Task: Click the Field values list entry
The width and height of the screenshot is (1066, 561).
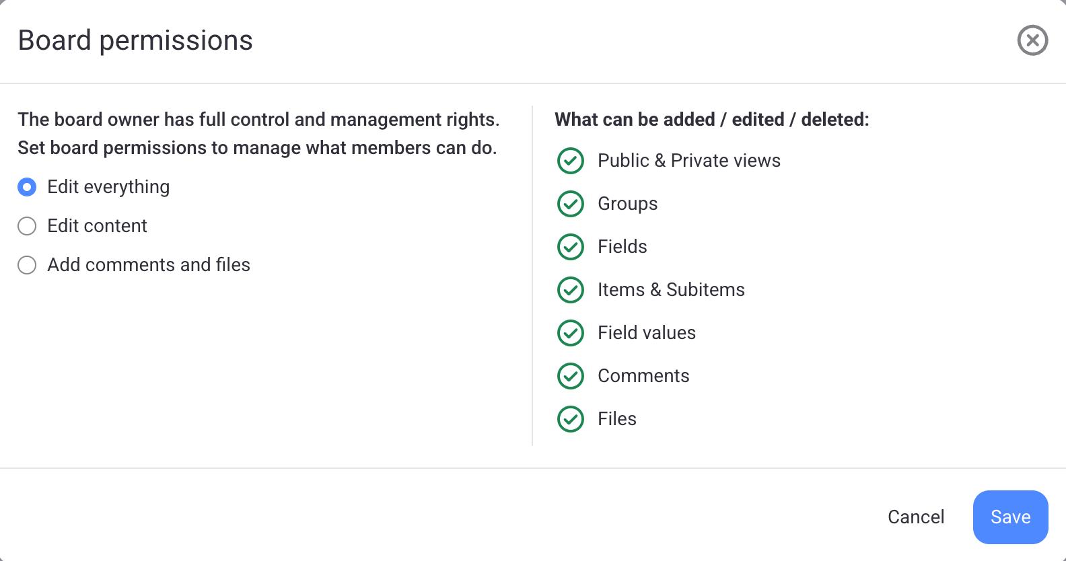Action: click(646, 333)
